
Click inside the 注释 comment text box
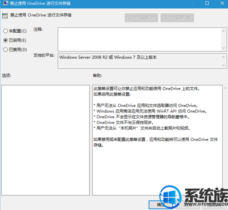click(140, 39)
